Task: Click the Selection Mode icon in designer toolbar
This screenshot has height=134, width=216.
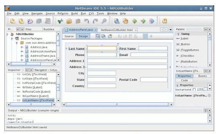Action: click(98, 36)
